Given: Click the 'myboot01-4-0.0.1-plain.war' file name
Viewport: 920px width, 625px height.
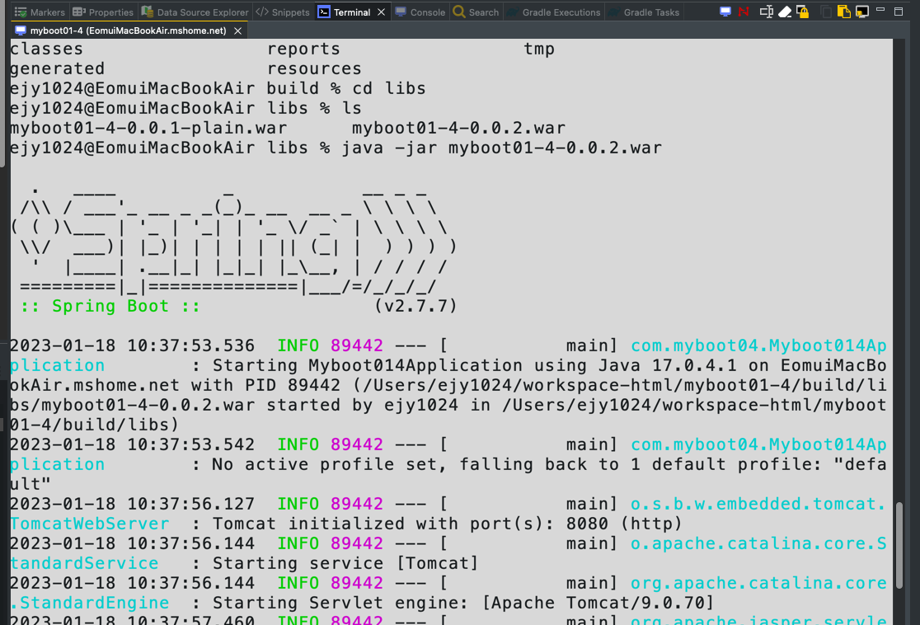Looking at the screenshot, I should [x=148, y=128].
